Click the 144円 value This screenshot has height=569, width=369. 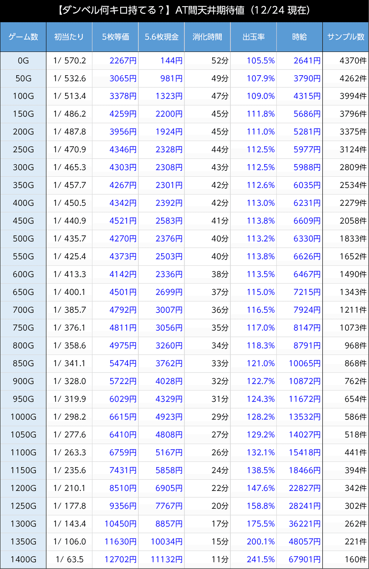pyautogui.click(x=171, y=61)
